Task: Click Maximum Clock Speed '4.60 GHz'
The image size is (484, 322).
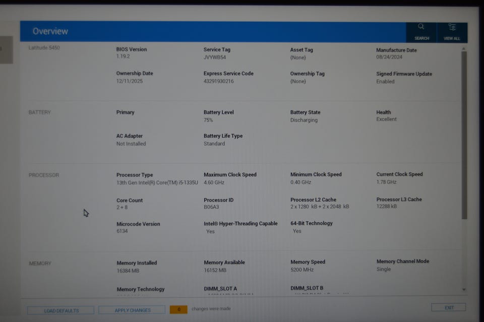Action: point(214,182)
